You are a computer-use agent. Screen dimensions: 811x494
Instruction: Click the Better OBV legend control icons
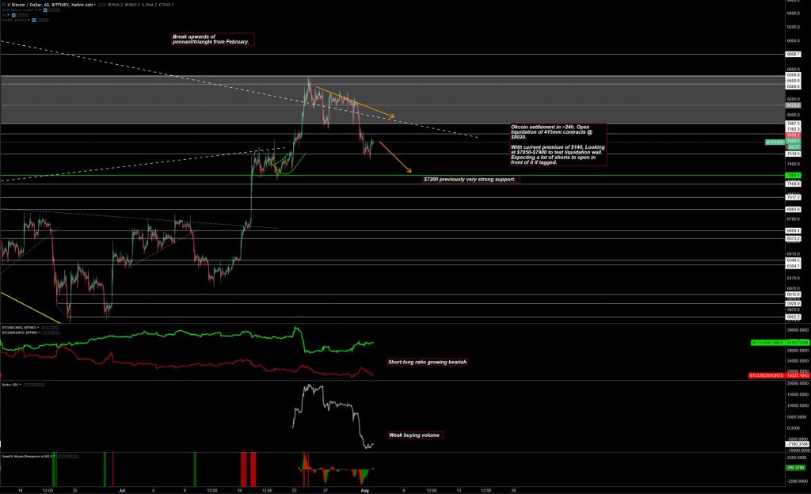[x=36, y=384]
